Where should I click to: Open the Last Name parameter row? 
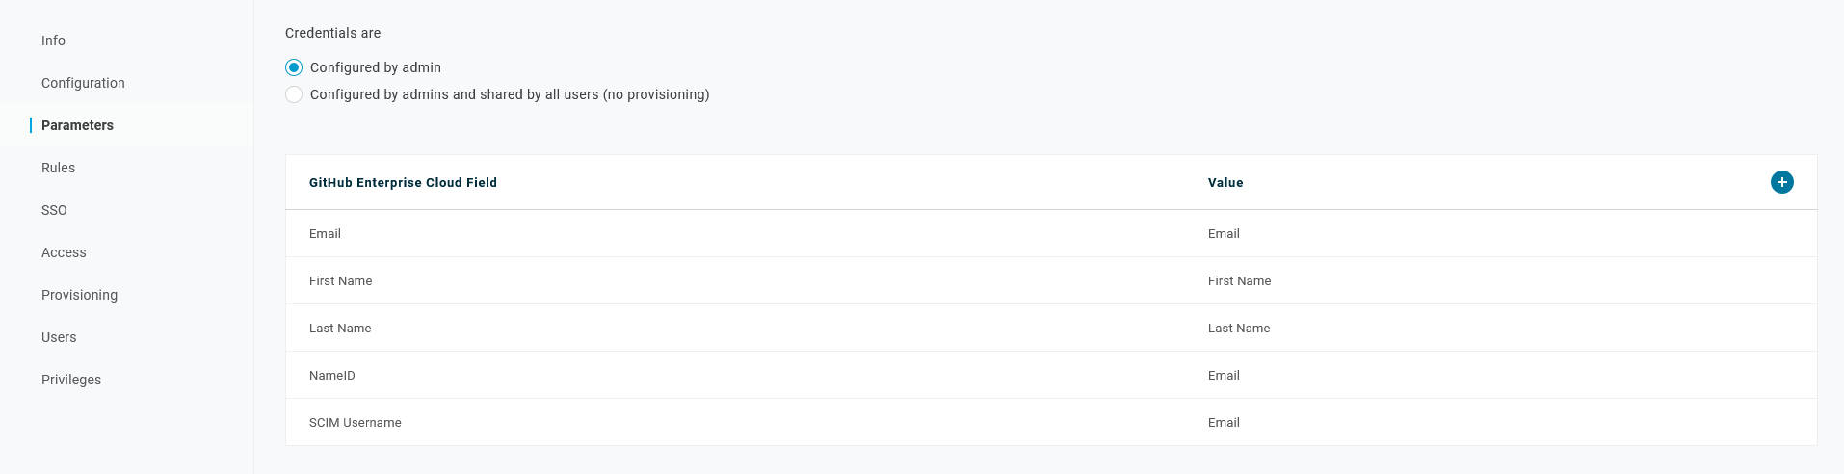[340, 329]
